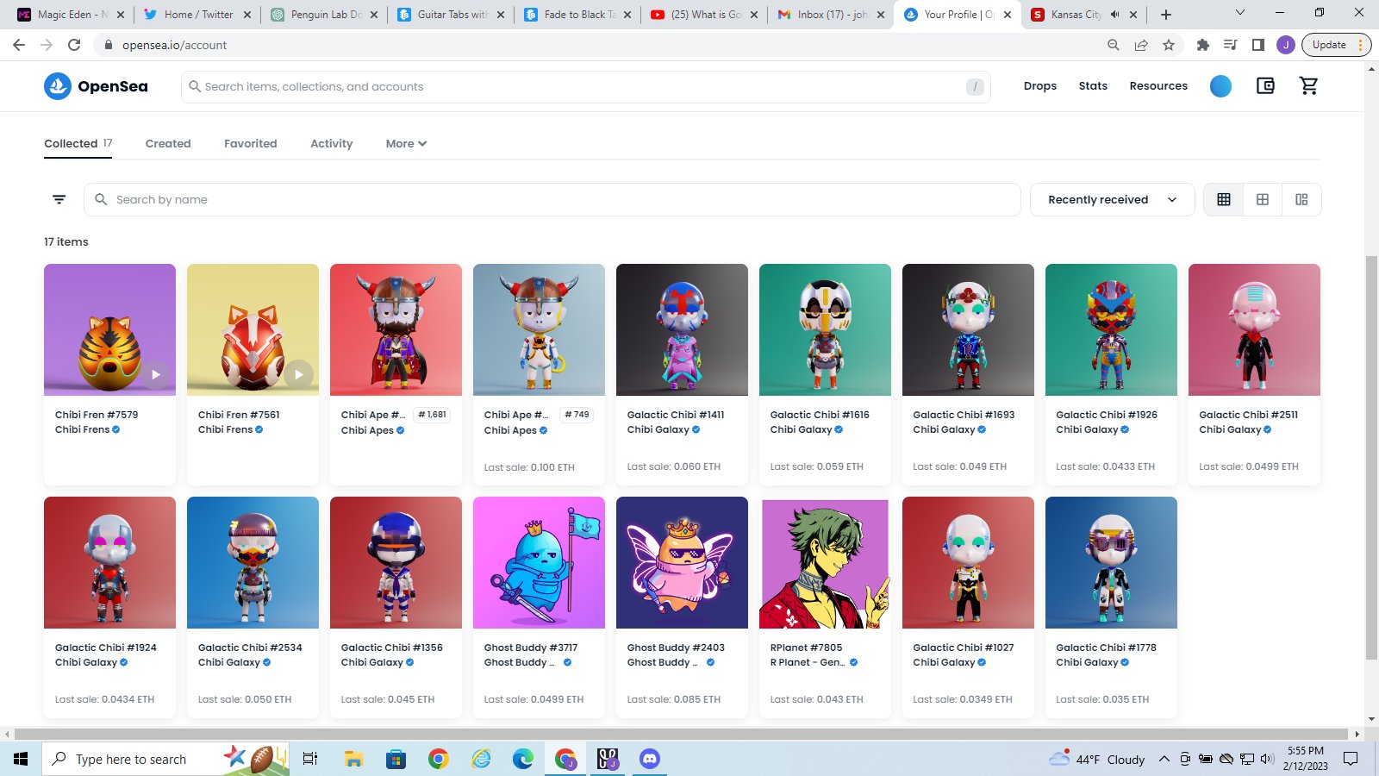The width and height of the screenshot is (1379, 776).
Task: Open the Chrome profile J avatar
Action: coord(1286,45)
